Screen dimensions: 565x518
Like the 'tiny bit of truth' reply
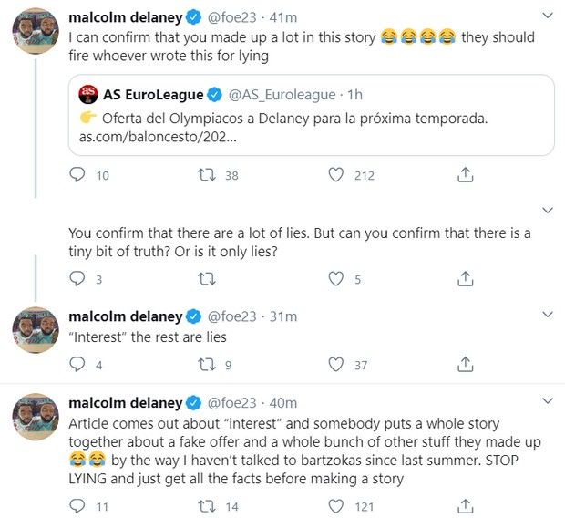pos(336,279)
